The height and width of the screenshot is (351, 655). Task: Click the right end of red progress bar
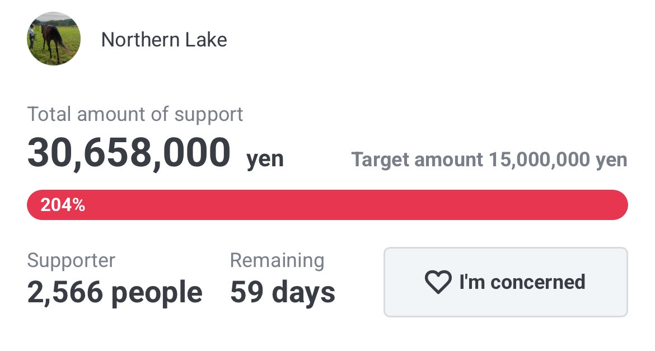(618, 205)
